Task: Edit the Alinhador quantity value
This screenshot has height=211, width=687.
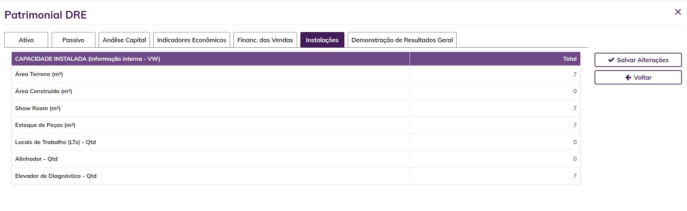Action: point(494,159)
